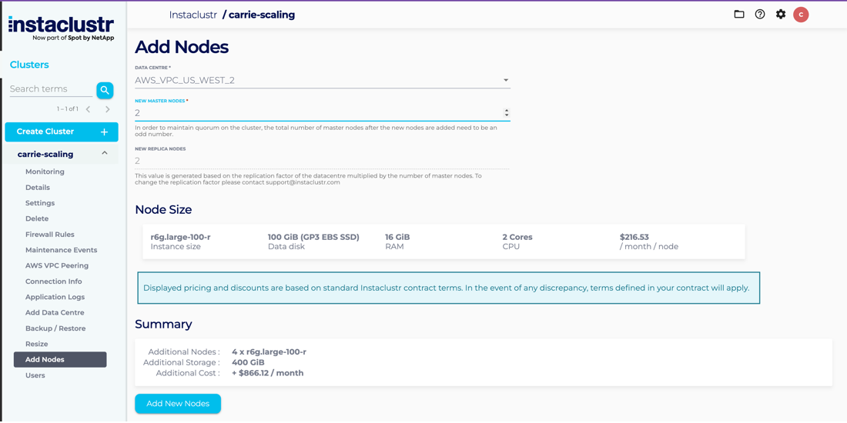Click the Clusters heading link

[x=29, y=65]
